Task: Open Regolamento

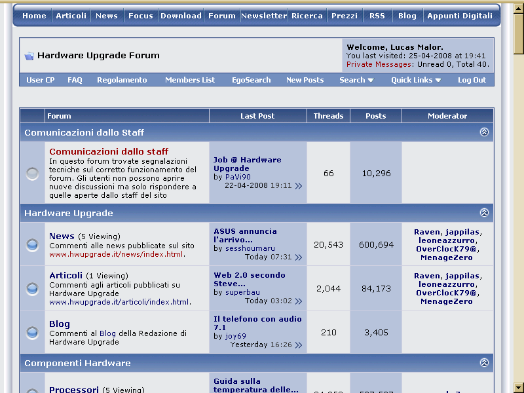Action: (122, 80)
